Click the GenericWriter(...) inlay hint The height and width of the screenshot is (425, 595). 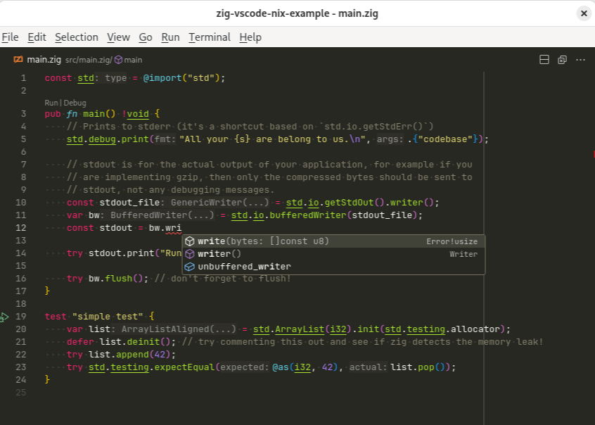click(x=219, y=203)
